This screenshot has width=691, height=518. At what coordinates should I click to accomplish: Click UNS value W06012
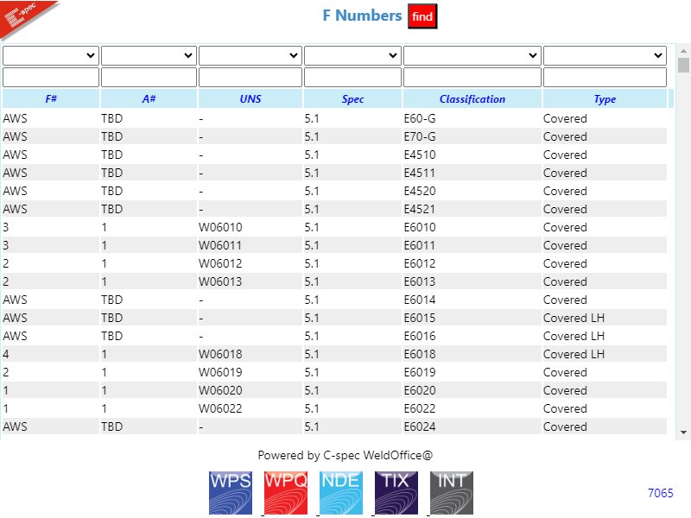point(220,263)
